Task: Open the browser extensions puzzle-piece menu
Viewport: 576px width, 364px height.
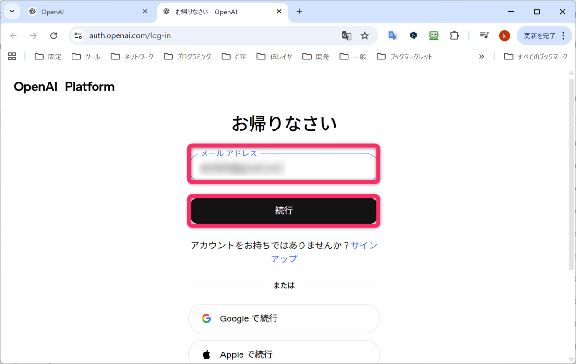Action: tap(454, 35)
